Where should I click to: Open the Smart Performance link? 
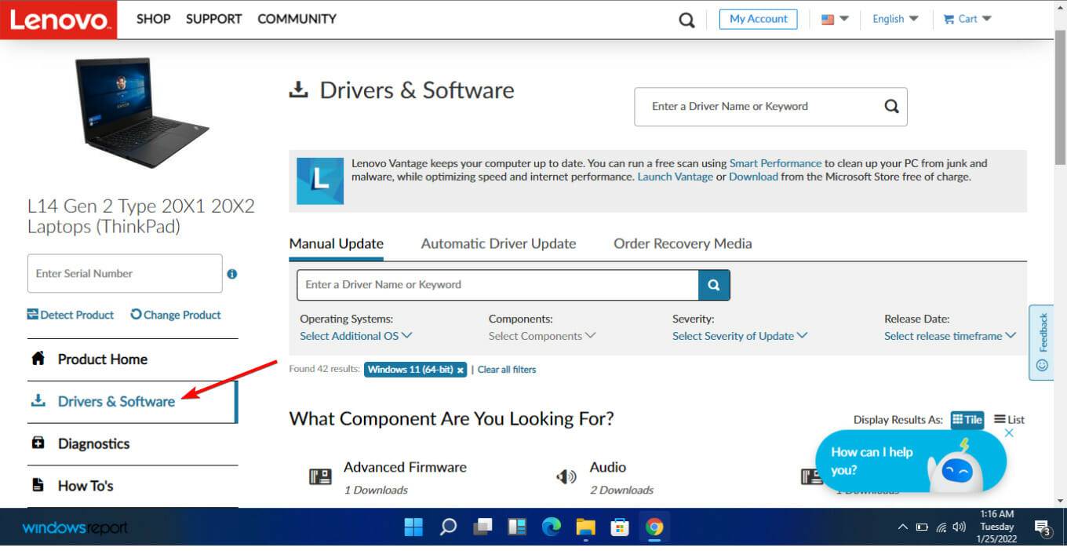(x=775, y=163)
